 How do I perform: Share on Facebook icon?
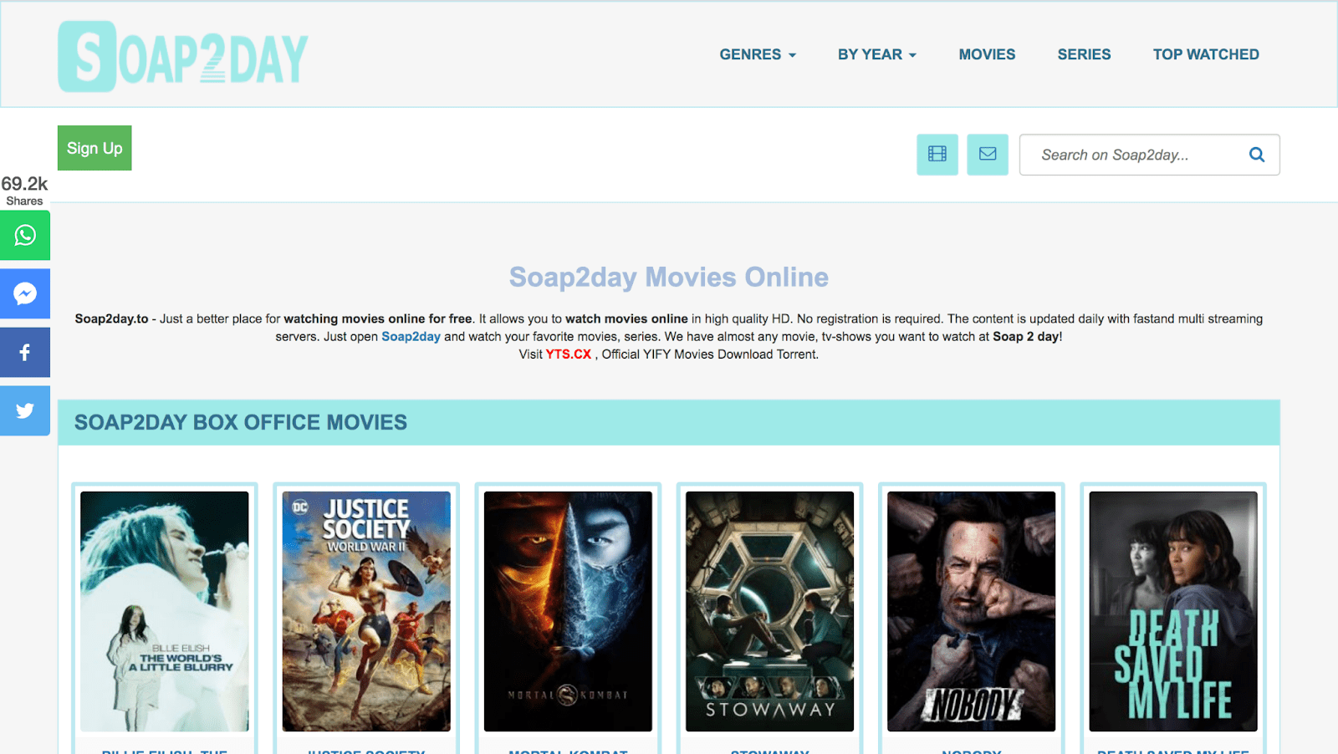click(25, 353)
